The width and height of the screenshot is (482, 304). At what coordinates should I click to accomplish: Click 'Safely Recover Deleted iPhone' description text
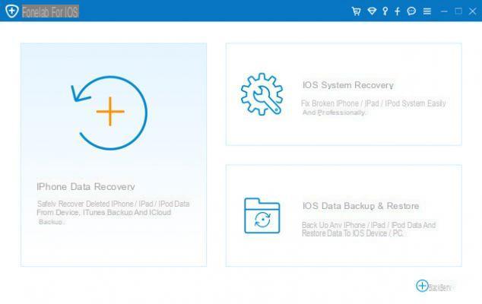(113, 212)
